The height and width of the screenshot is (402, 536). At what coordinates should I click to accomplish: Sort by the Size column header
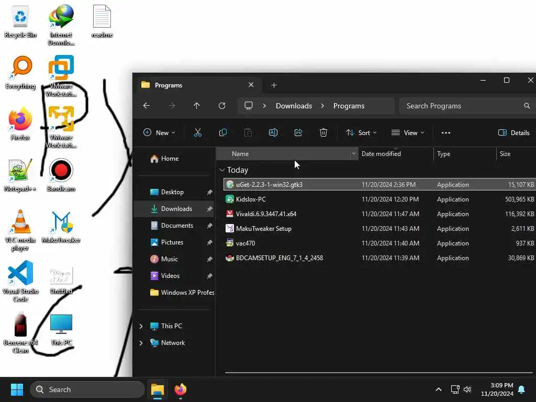point(516,154)
